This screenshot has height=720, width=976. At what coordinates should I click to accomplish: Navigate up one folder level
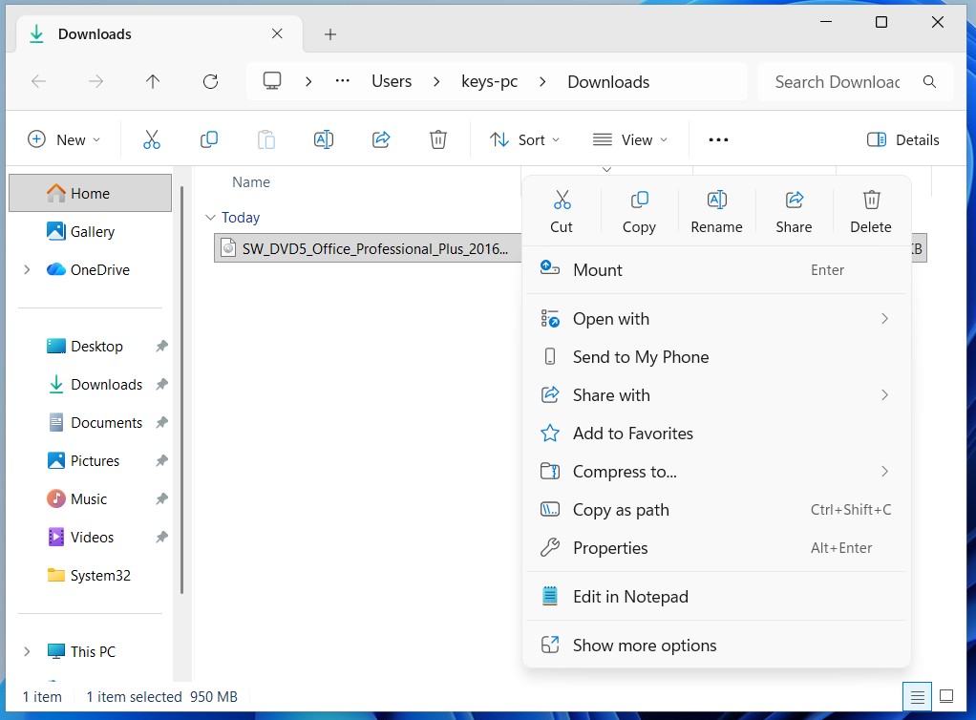click(x=153, y=82)
